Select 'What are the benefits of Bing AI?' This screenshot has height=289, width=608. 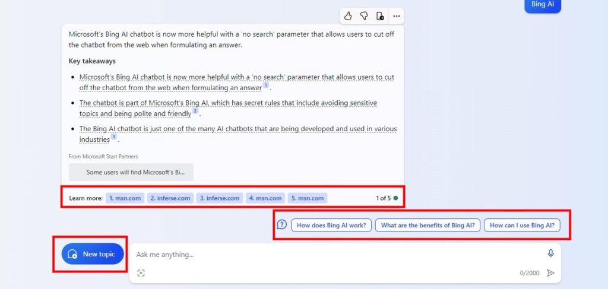coord(427,226)
